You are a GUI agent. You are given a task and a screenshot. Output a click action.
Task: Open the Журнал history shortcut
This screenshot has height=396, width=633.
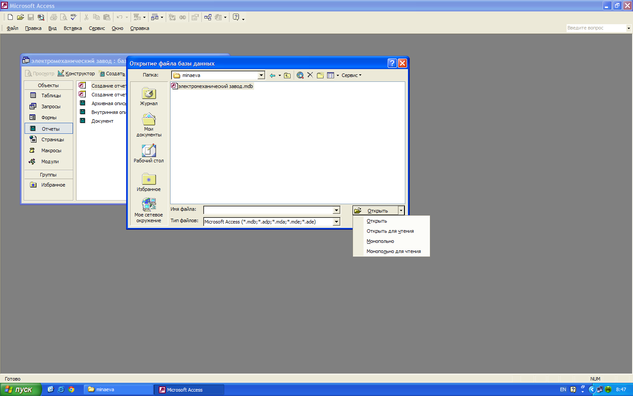point(149,97)
